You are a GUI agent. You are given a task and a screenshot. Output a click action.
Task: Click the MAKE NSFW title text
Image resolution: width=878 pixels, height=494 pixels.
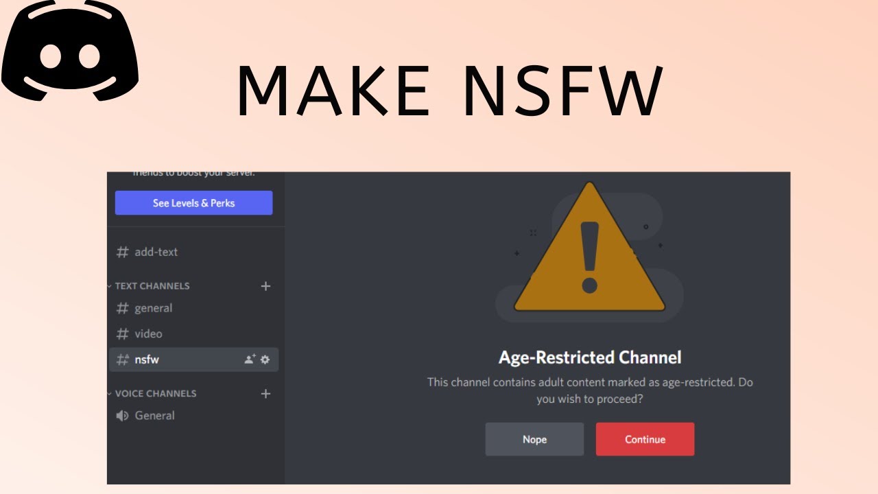tap(449, 92)
